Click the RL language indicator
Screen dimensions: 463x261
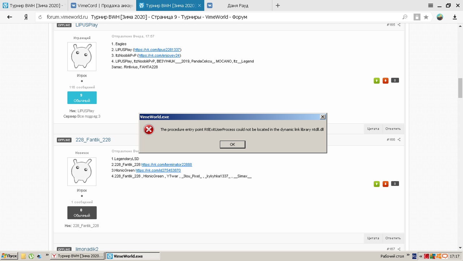pyautogui.click(x=414, y=256)
